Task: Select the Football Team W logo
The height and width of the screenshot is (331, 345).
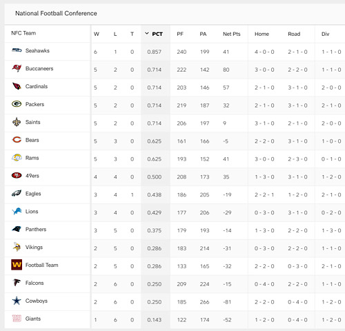Action: coord(17,265)
